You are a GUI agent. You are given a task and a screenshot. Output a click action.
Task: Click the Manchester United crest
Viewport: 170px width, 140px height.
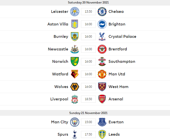pyautogui.click(x=102, y=74)
